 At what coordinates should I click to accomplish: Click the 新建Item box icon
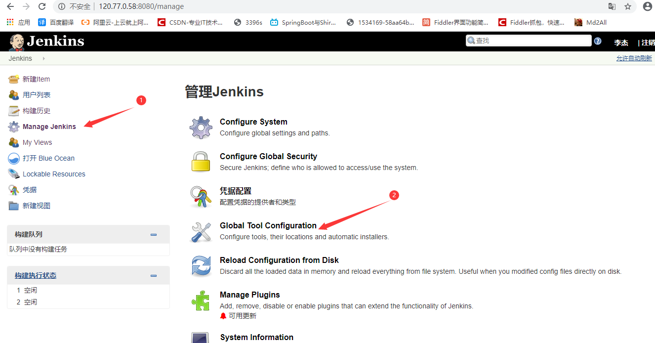pyautogui.click(x=14, y=79)
